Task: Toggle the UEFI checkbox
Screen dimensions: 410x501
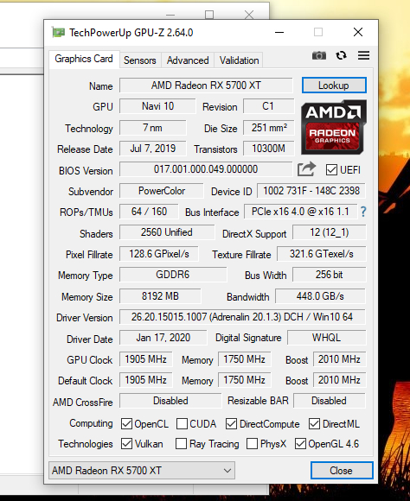Action: coord(331,169)
